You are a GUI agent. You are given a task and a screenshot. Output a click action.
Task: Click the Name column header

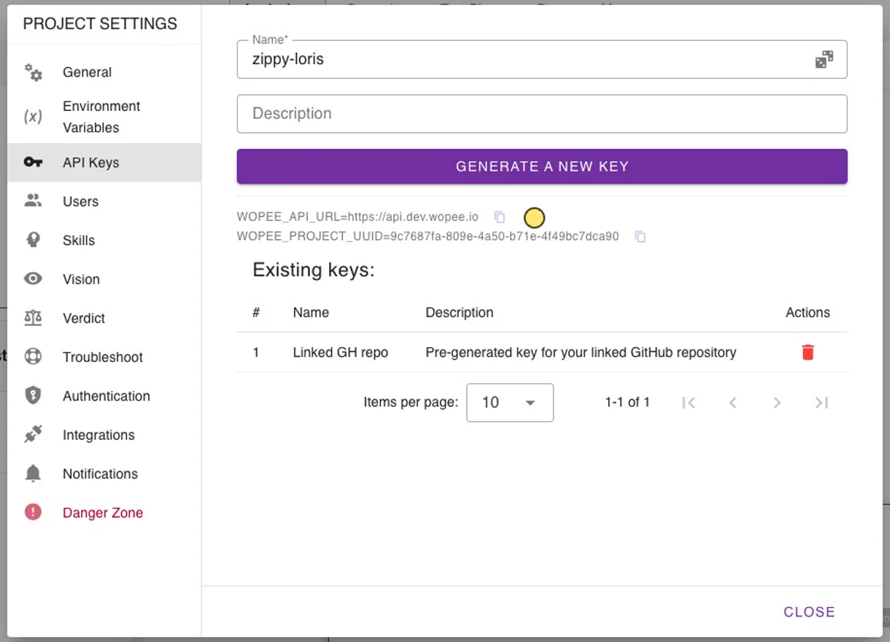point(311,312)
